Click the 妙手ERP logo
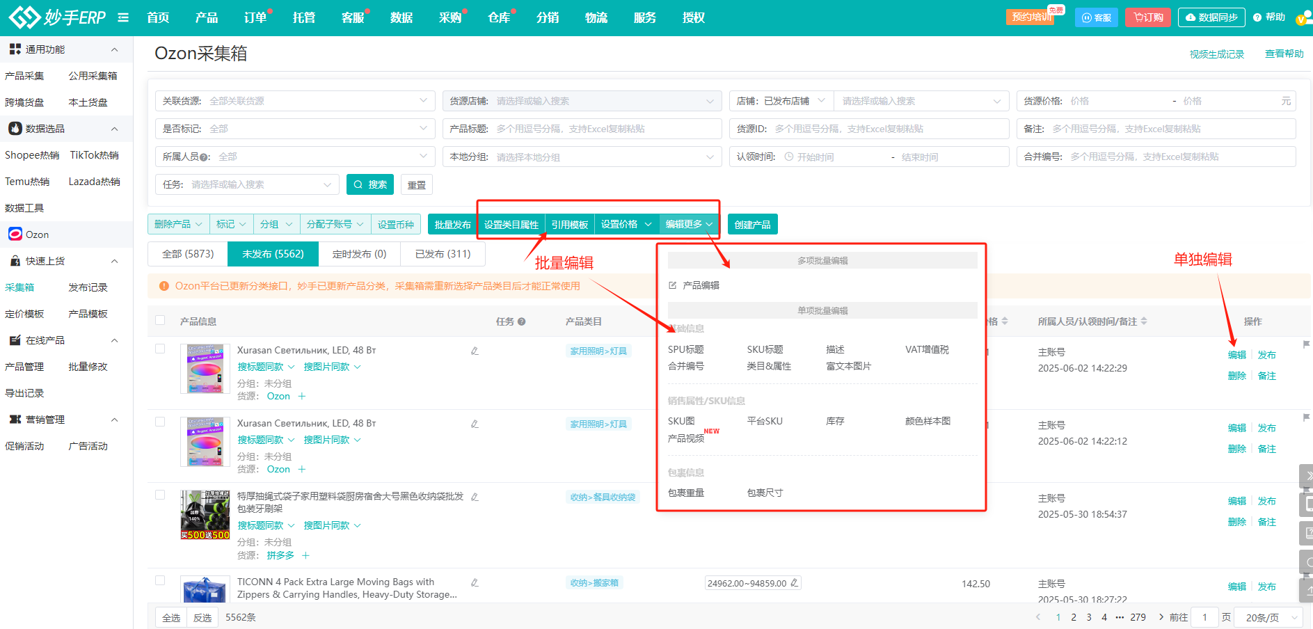 click(57, 17)
